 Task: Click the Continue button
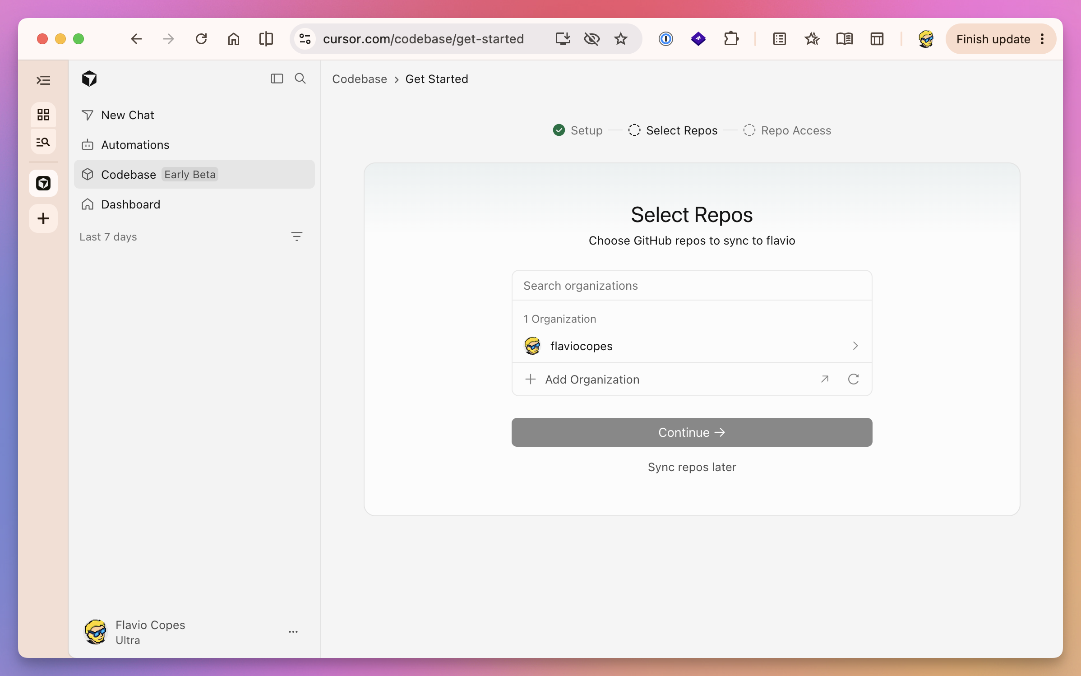692,432
